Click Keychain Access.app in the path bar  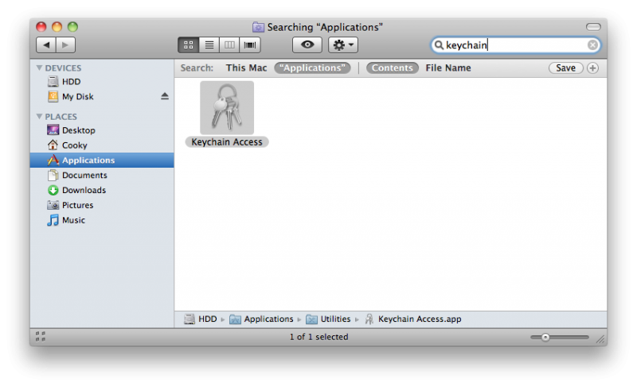412,319
